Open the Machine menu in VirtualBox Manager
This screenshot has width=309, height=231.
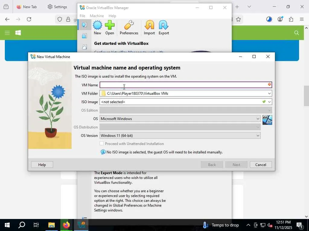tap(97, 16)
